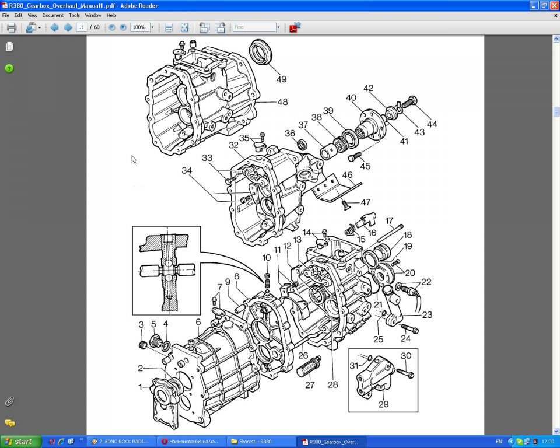Click the Print icon in the toolbar
Image resolution: width=560 pixels, height=448 pixels.
pyautogui.click(x=12, y=27)
